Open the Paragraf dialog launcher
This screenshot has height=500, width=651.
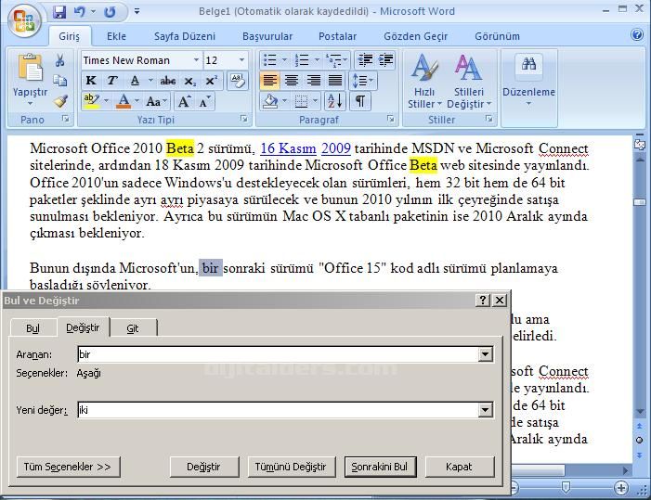(391, 120)
